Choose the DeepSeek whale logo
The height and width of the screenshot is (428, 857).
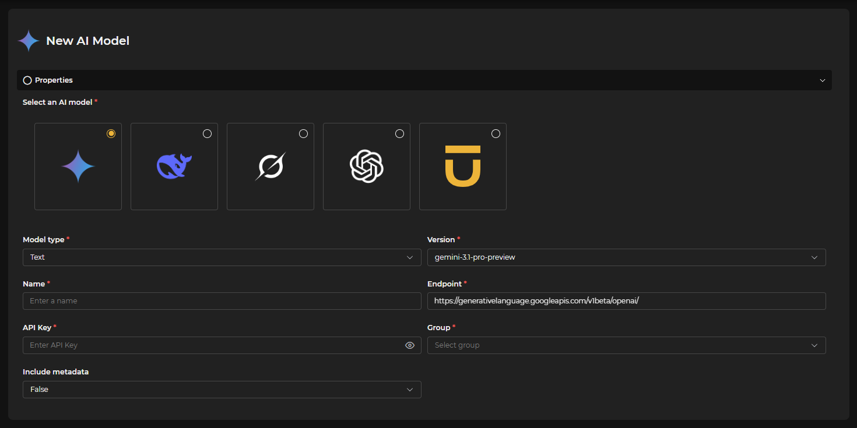click(x=174, y=167)
